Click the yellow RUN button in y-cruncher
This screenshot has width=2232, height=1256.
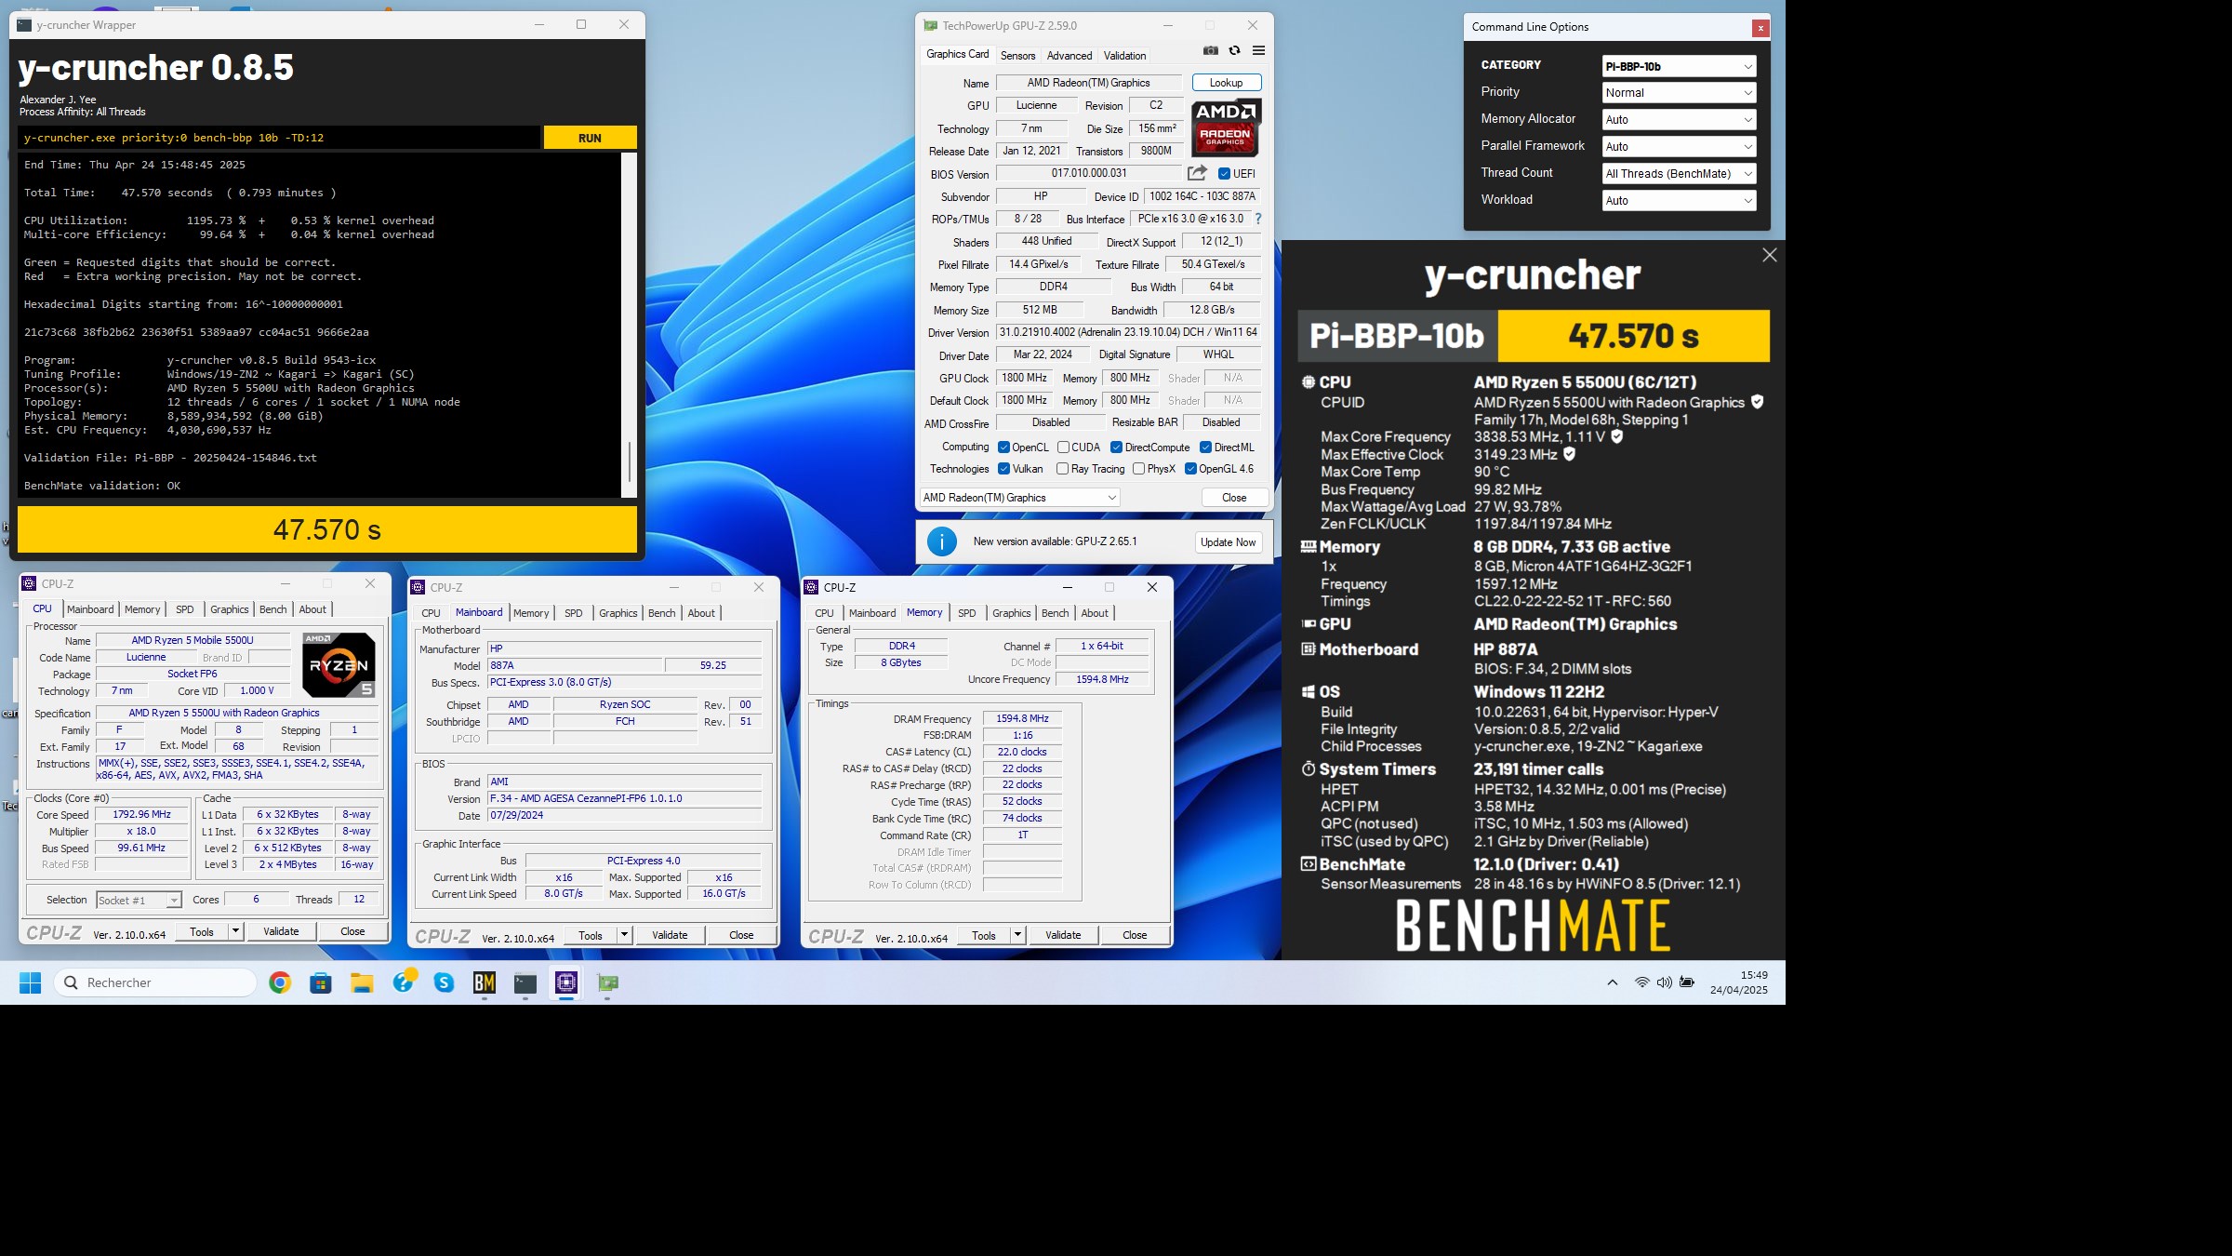pyautogui.click(x=590, y=138)
